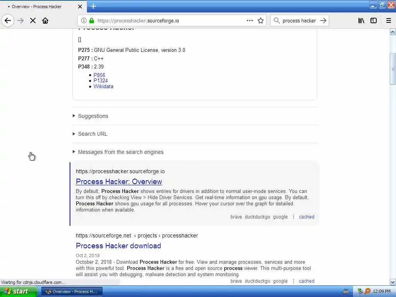
Task: Click 'duckduckgo' under Process Hacker download
Action: (x=257, y=281)
